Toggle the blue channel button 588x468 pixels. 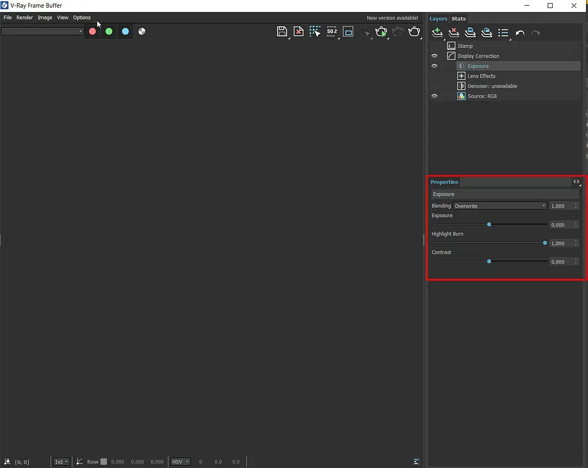(125, 31)
